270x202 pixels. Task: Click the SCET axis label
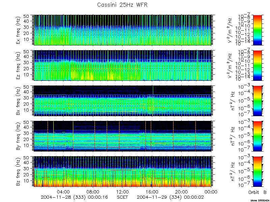click(x=123, y=197)
